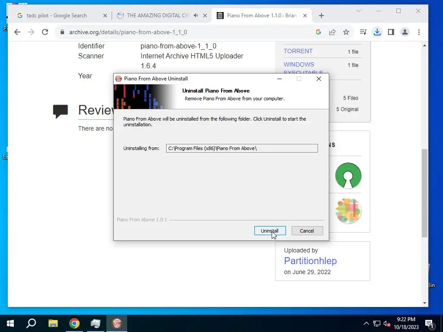Close the tadc pilot tab

105,16
